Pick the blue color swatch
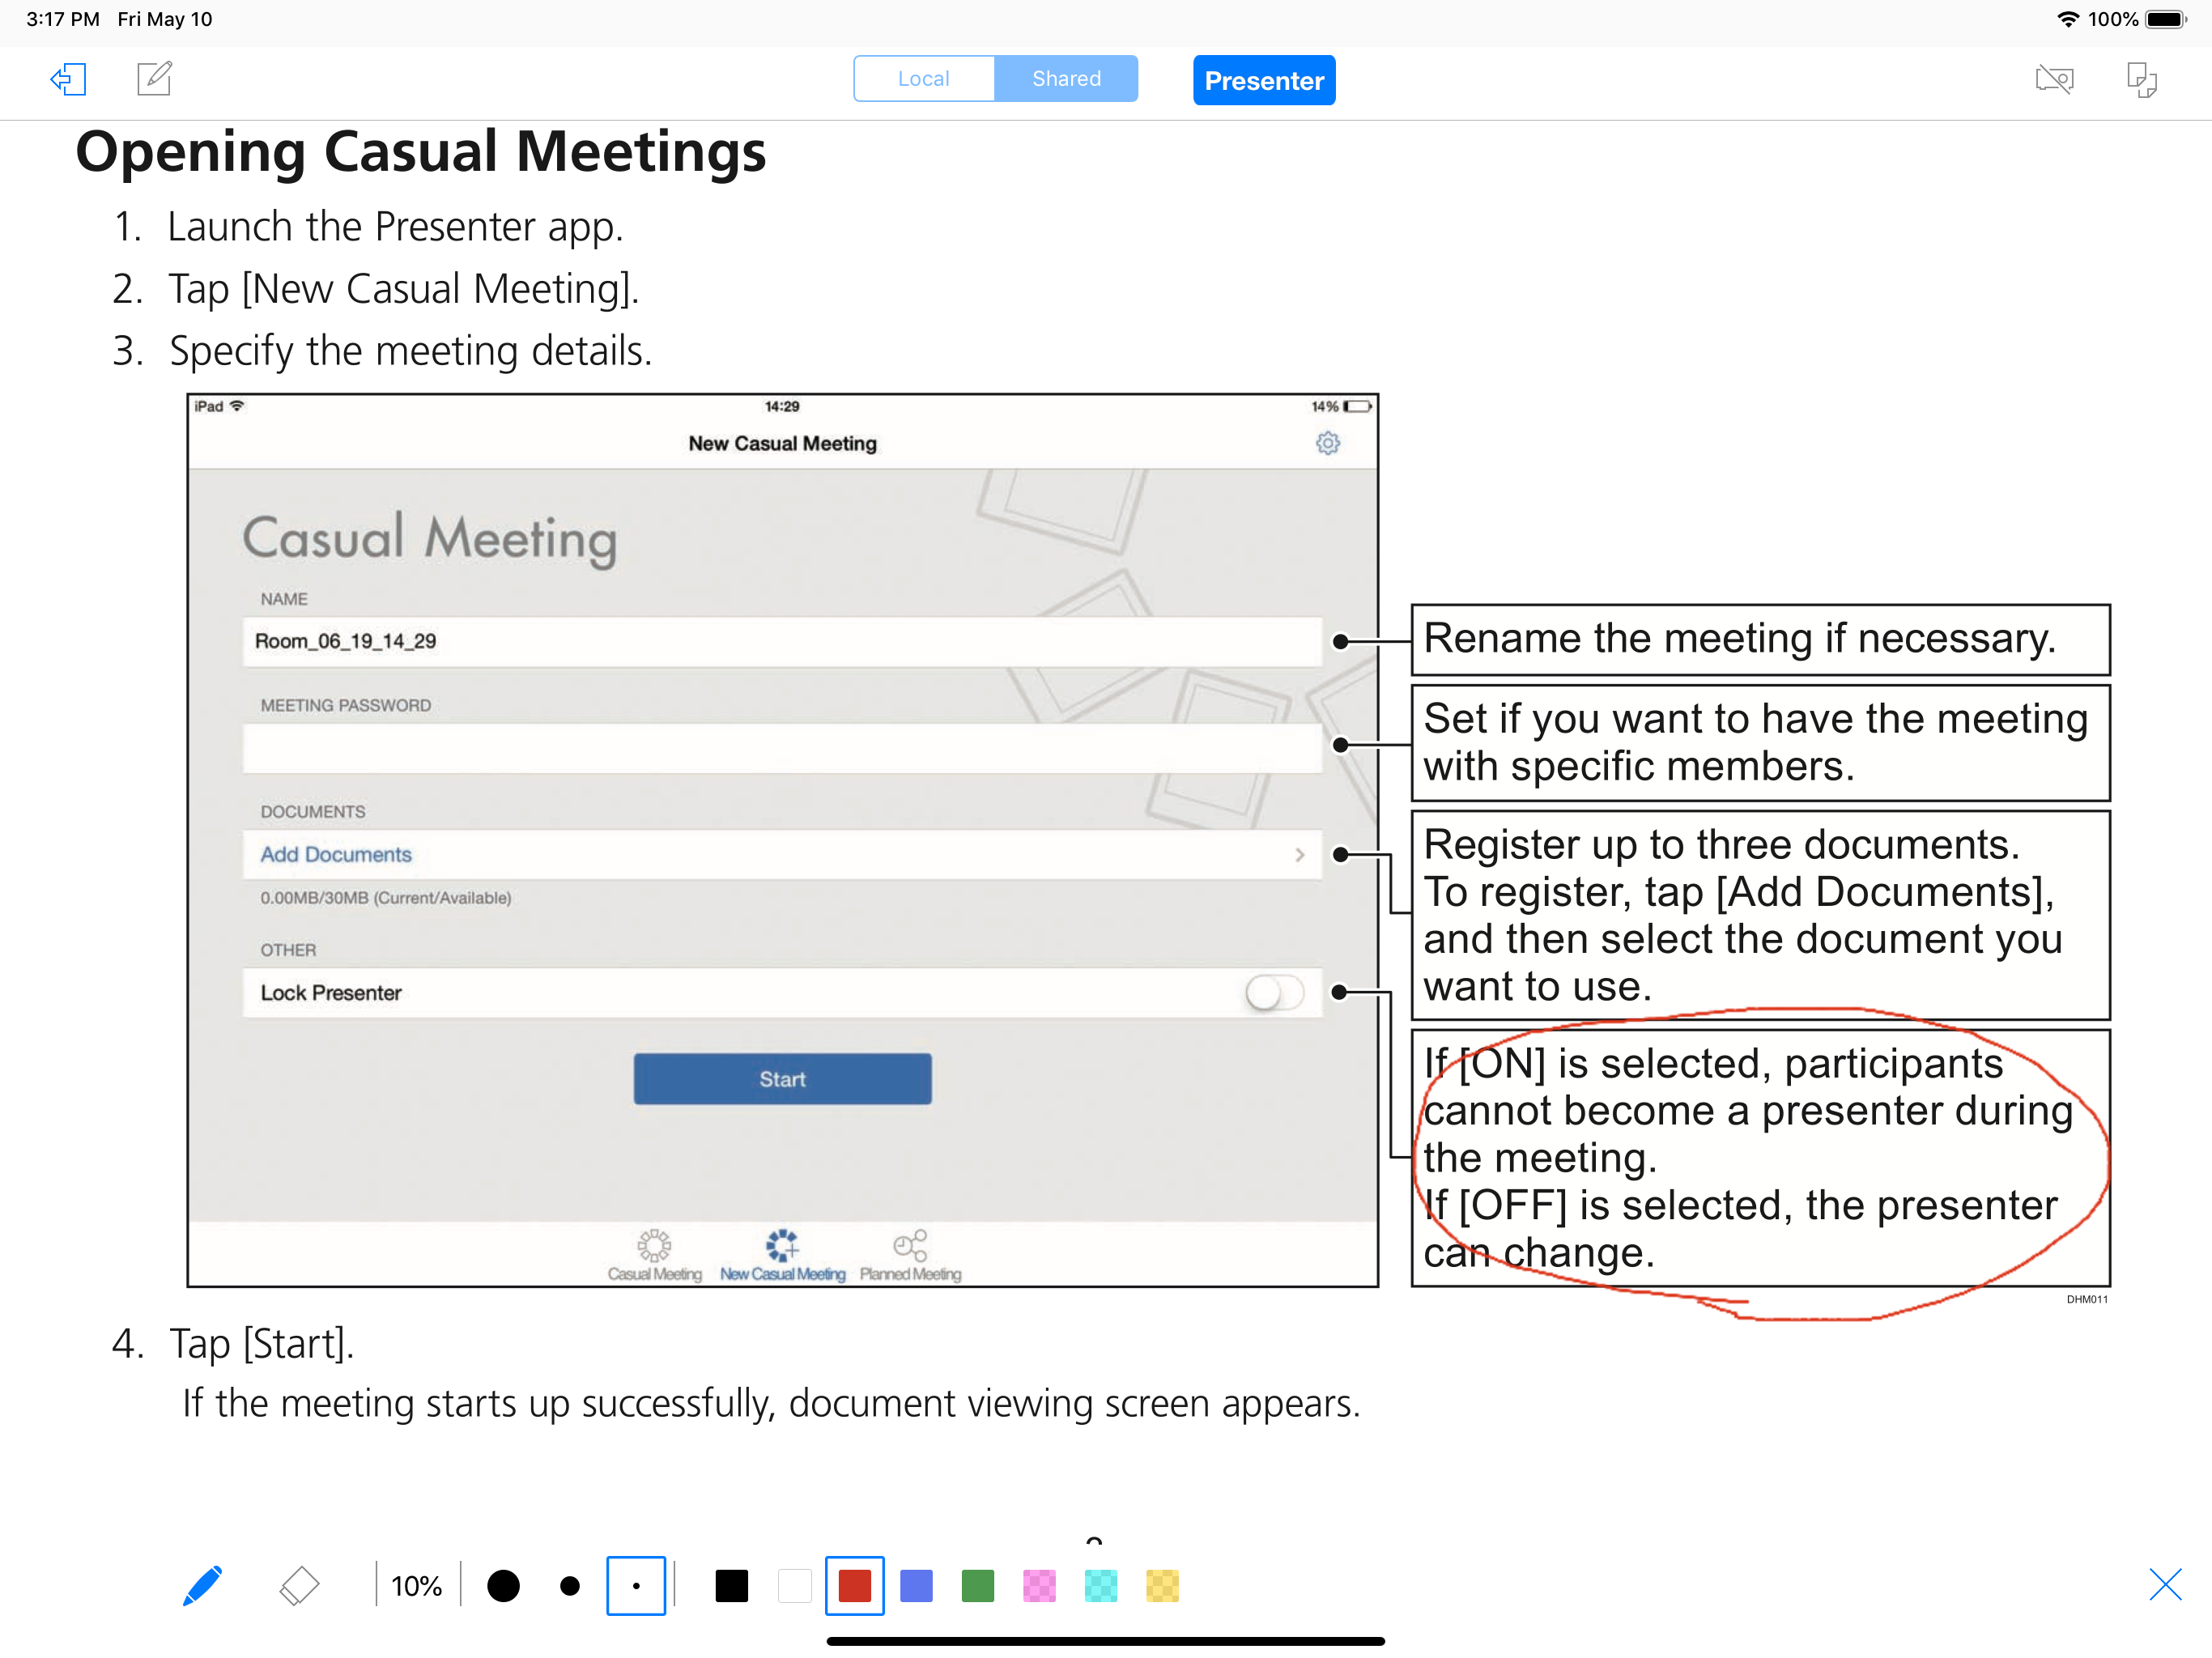The width and height of the screenshot is (2212, 1658). [916, 1586]
